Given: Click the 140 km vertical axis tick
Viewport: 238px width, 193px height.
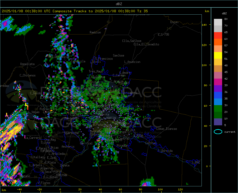Looking at the screenshot, I should pyautogui.click(x=204, y=25).
